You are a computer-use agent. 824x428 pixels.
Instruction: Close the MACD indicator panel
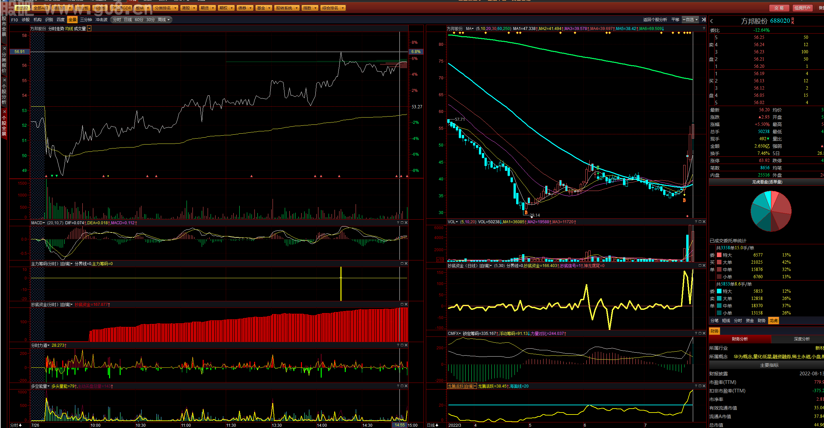click(x=406, y=223)
